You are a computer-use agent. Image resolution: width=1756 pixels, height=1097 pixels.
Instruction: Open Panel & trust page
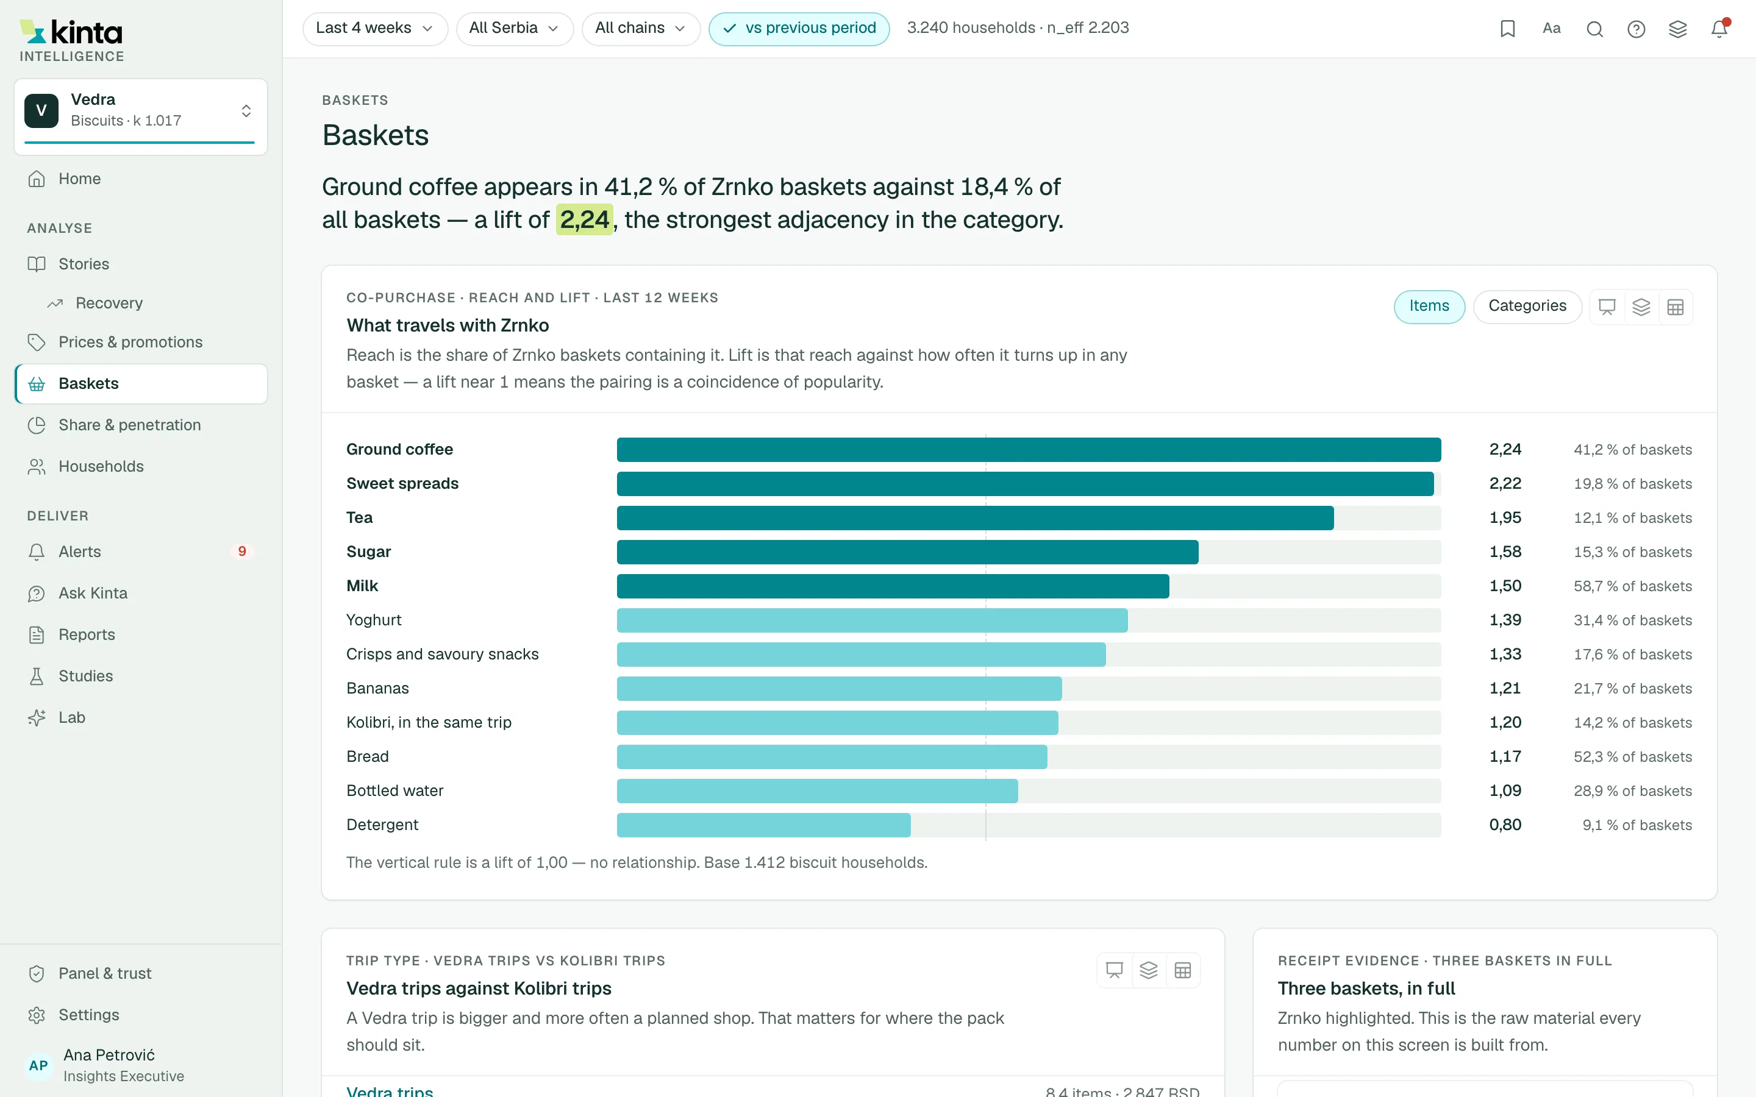pyautogui.click(x=141, y=974)
